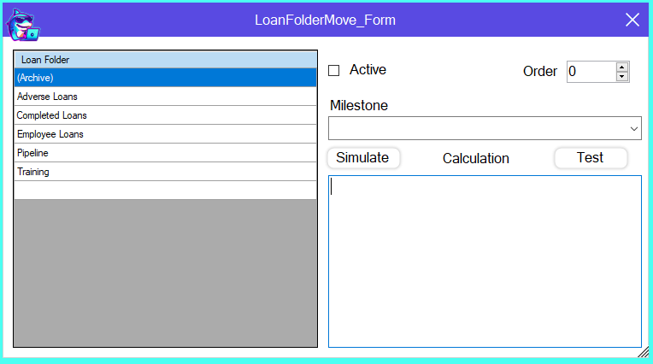Click the empty row below Training
This screenshot has width=653, height=364.
(166, 190)
